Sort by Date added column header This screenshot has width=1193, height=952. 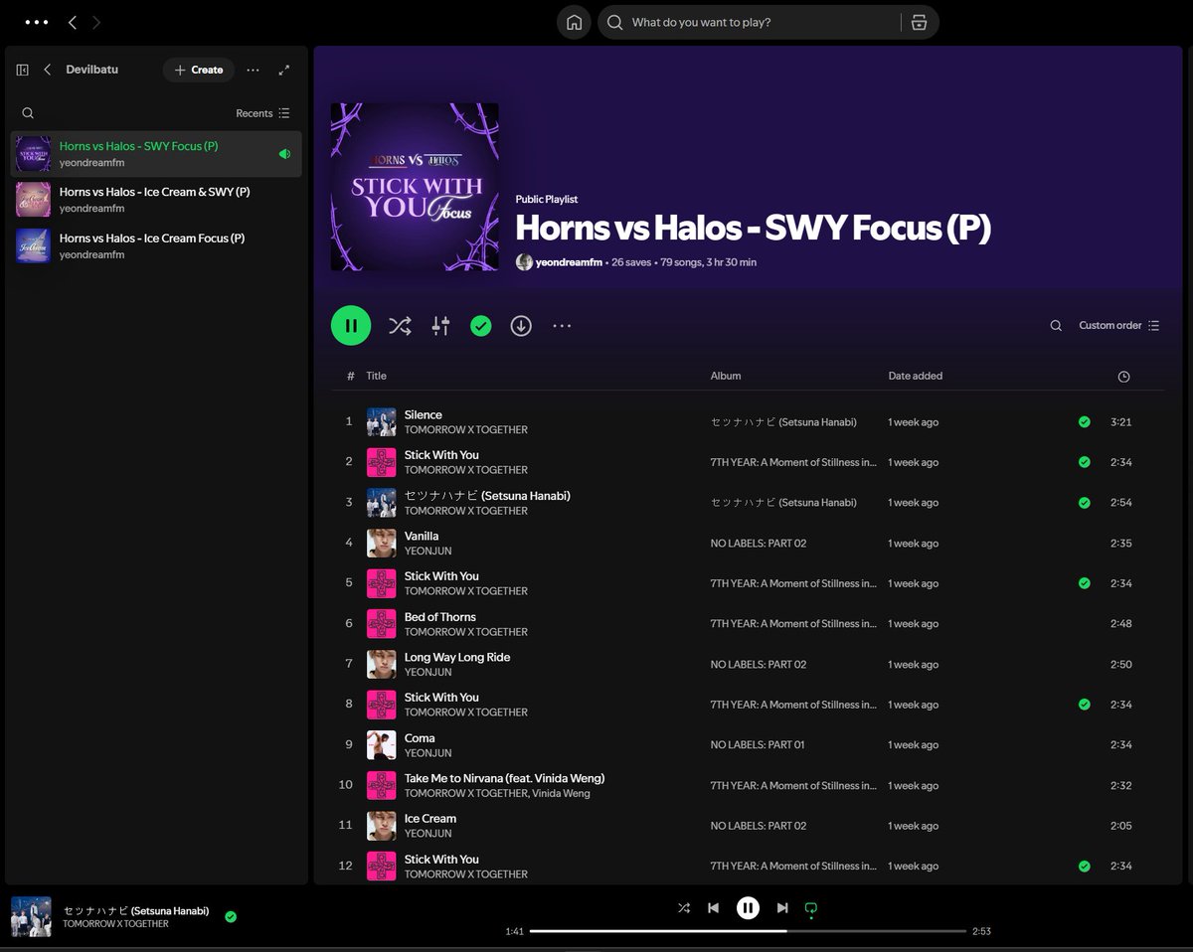916,376
